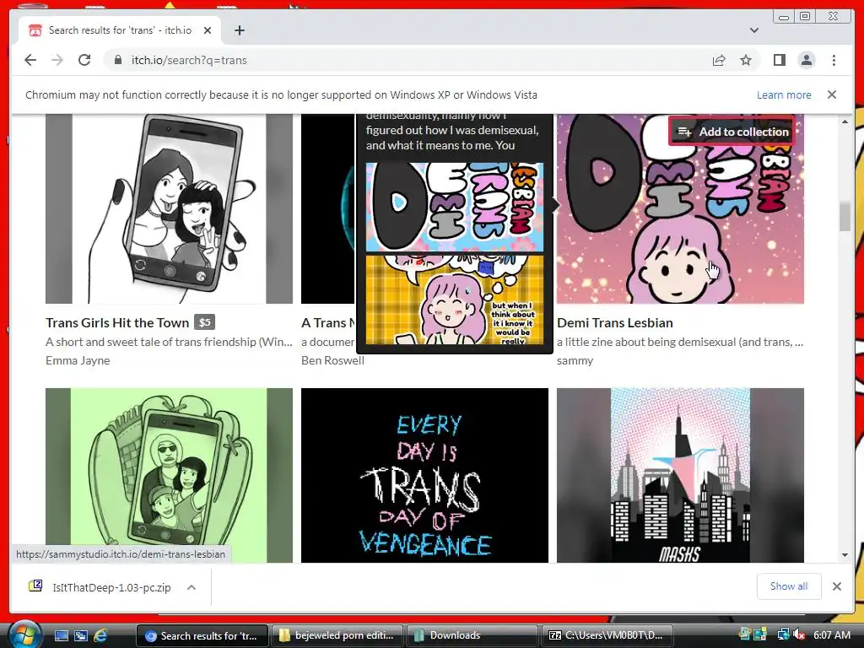Expand options for IsItThatDeep download
864x648 pixels.
coord(192,587)
